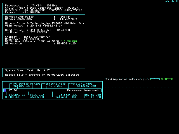Select the Hard drive 0 line

tap(38, 30)
